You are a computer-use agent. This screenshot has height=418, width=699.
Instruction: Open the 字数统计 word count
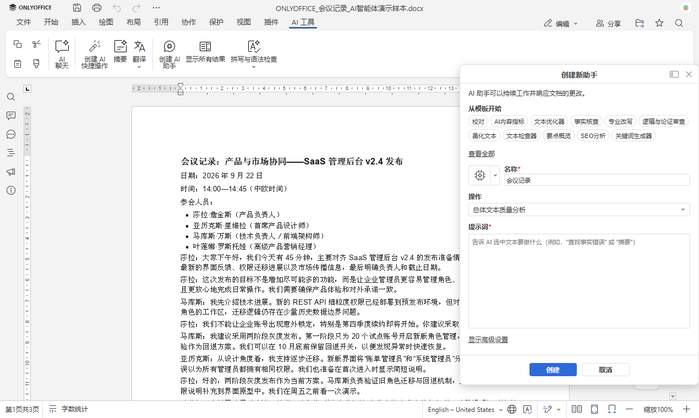point(68,409)
